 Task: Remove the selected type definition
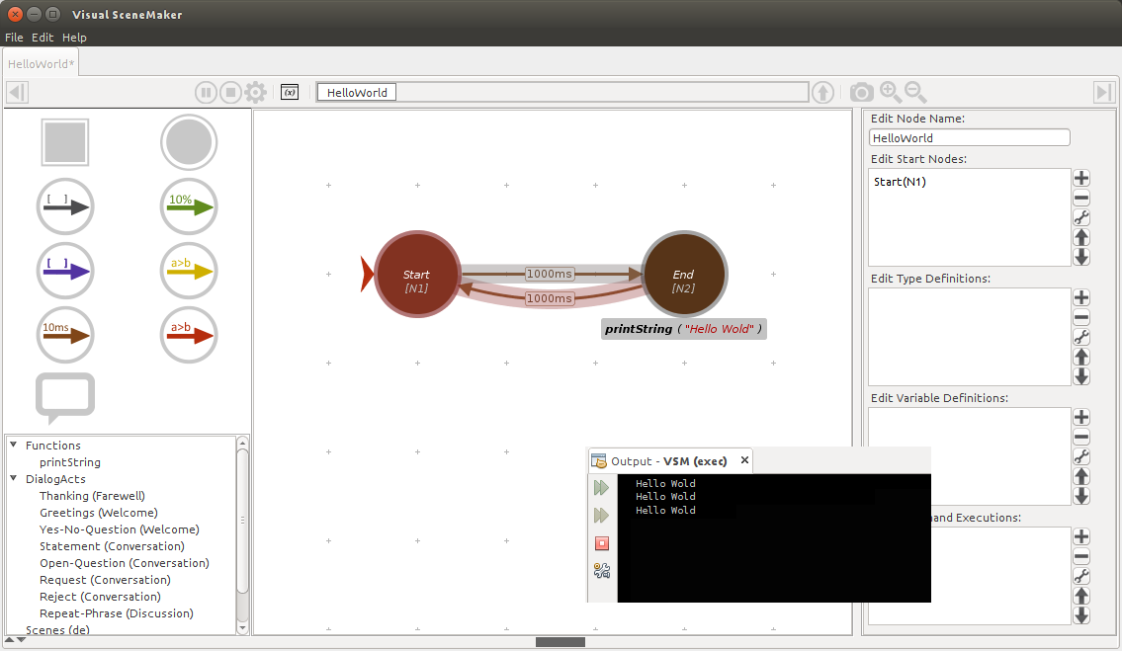(1081, 318)
